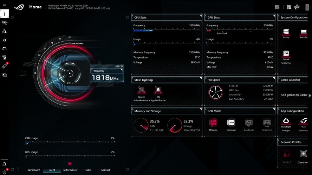Switch the Function key mode

click(x=286, y=55)
